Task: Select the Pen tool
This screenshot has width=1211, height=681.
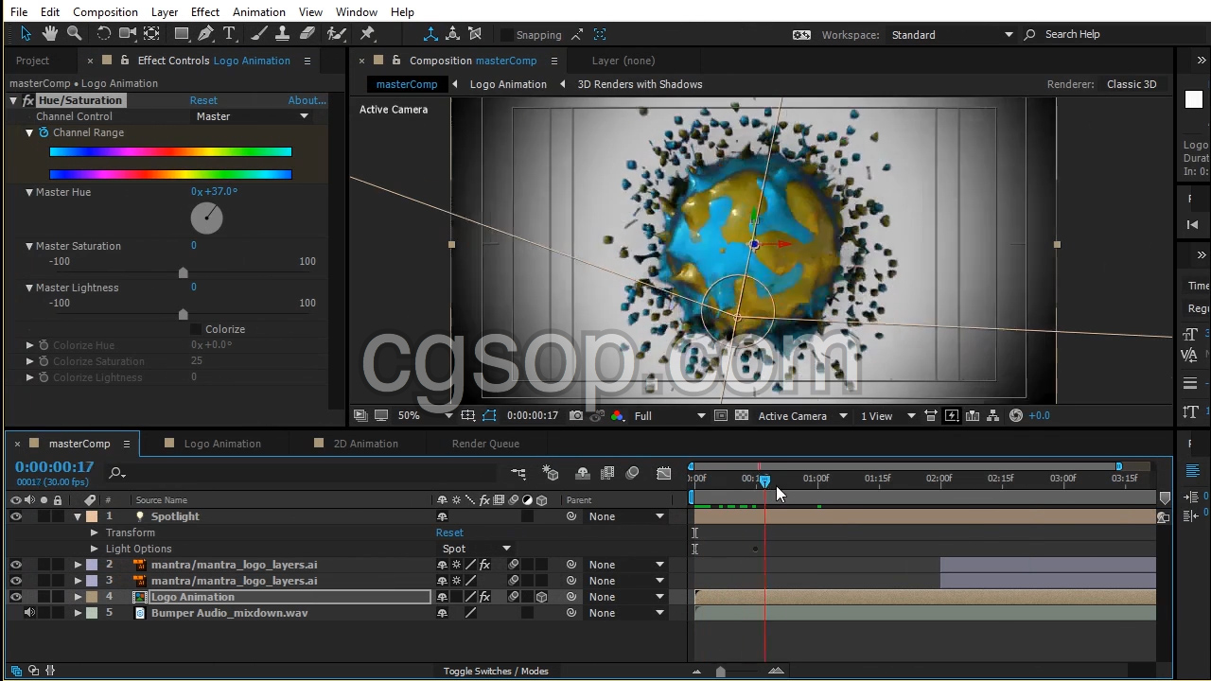Action: pos(205,34)
